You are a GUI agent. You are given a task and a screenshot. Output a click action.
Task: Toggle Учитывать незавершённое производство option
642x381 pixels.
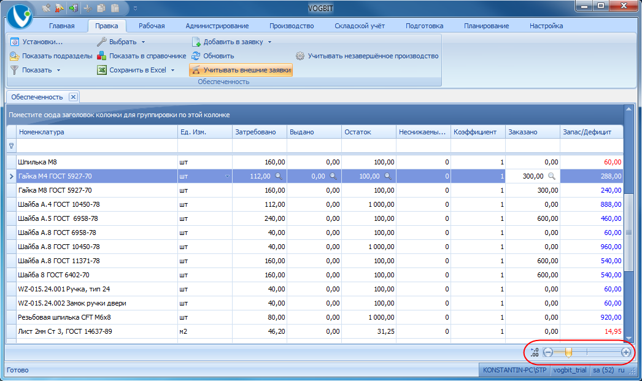point(367,56)
